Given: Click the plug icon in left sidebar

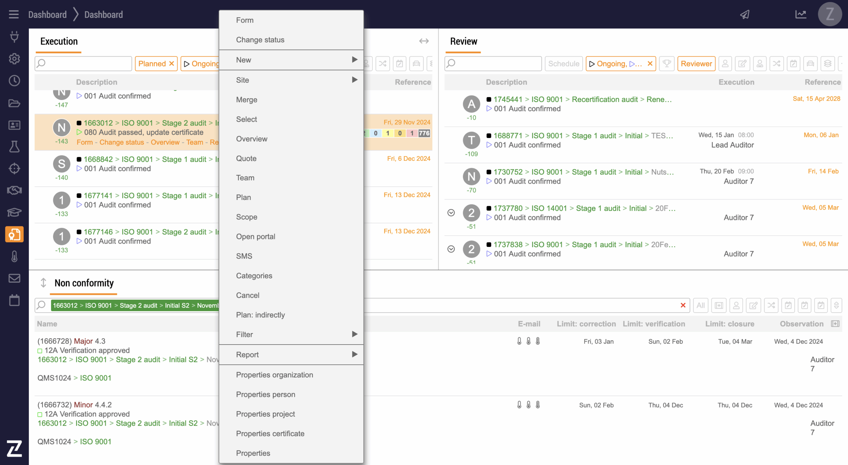Looking at the screenshot, I should (x=14, y=36).
